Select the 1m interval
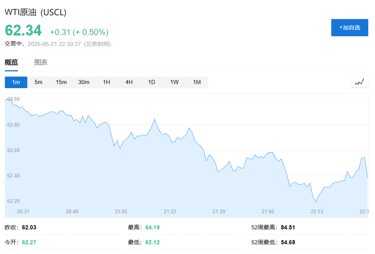375x254 pixels. [x=16, y=82]
